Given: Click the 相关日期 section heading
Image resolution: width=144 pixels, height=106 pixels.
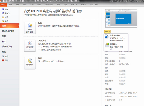Looking at the screenshot, I should click(x=108, y=89).
